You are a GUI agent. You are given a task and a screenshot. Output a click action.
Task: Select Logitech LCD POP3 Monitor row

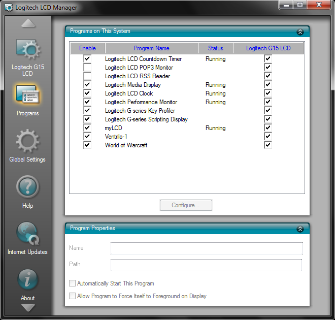click(x=187, y=68)
